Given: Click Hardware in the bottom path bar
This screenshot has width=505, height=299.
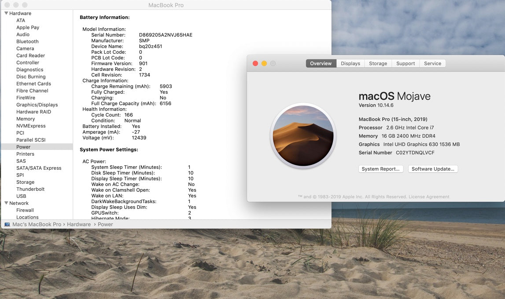Looking at the screenshot, I should pyautogui.click(x=79, y=224).
